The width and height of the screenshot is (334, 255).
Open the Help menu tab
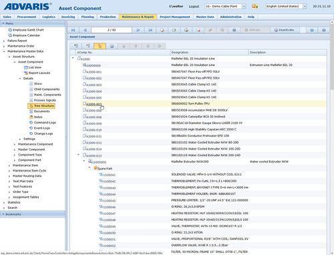coord(251,17)
